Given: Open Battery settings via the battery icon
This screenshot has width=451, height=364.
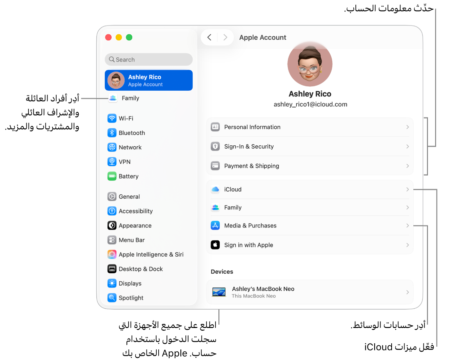Looking at the screenshot, I should pos(112,176).
